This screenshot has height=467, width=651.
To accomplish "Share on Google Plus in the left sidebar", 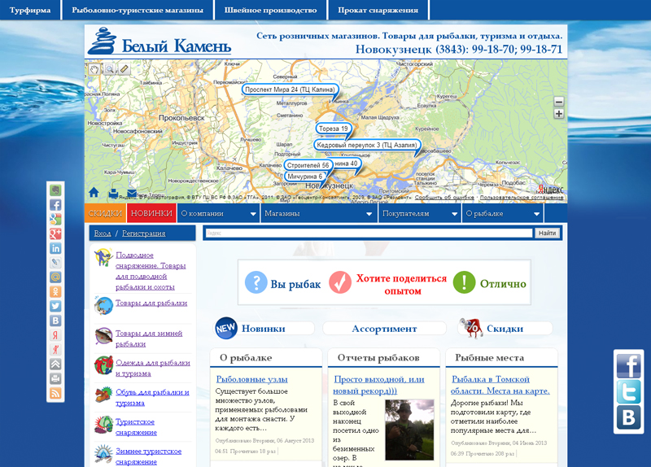I will (55, 233).
